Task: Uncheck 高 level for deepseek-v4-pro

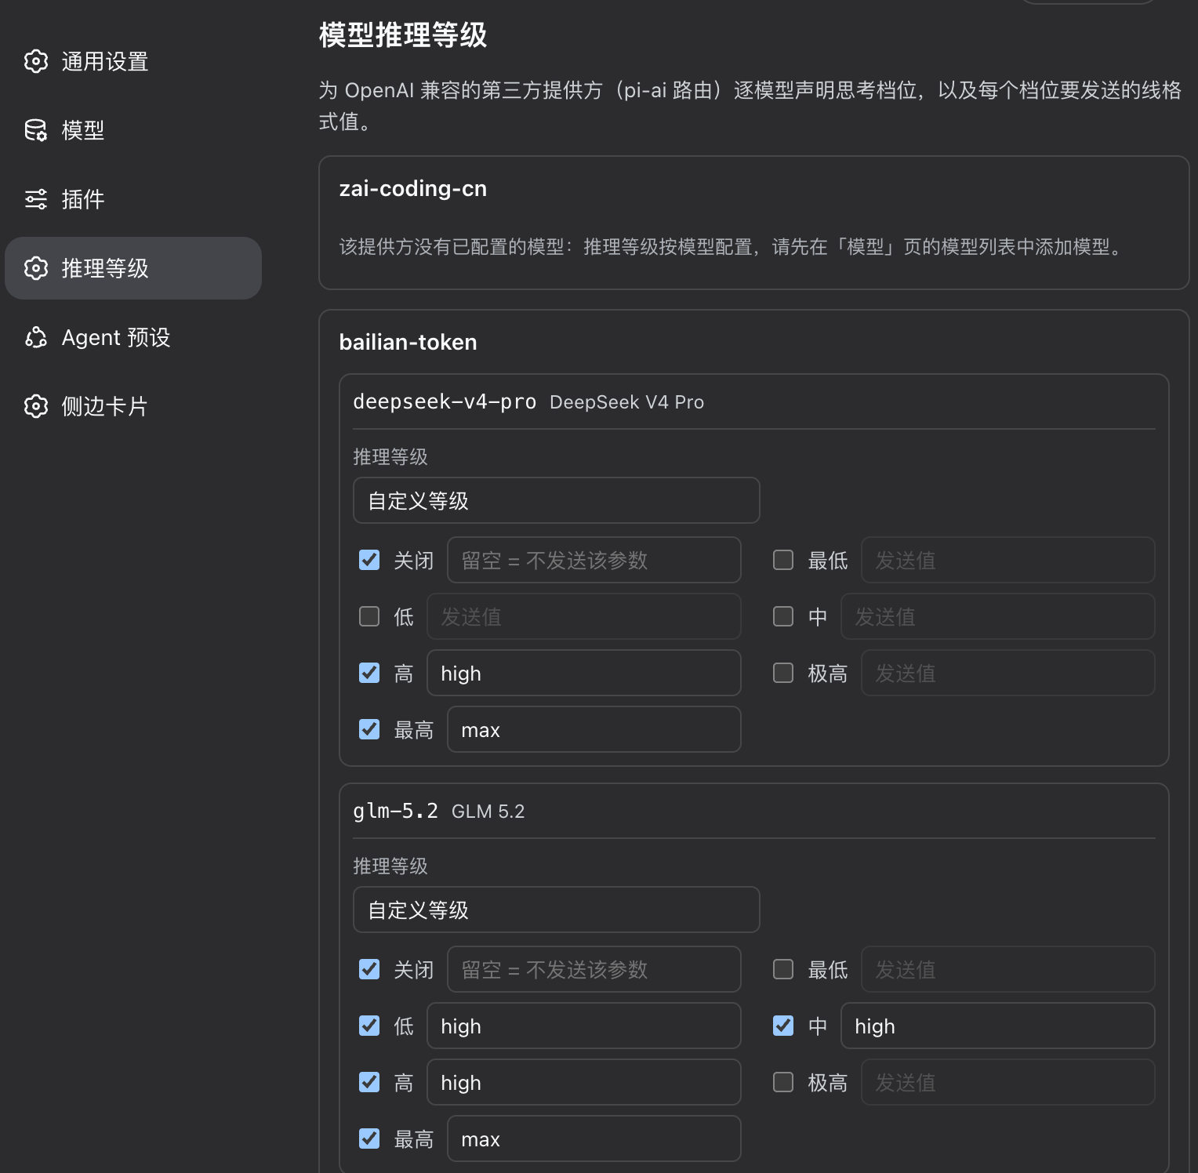Action: pyautogui.click(x=369, y=673)
